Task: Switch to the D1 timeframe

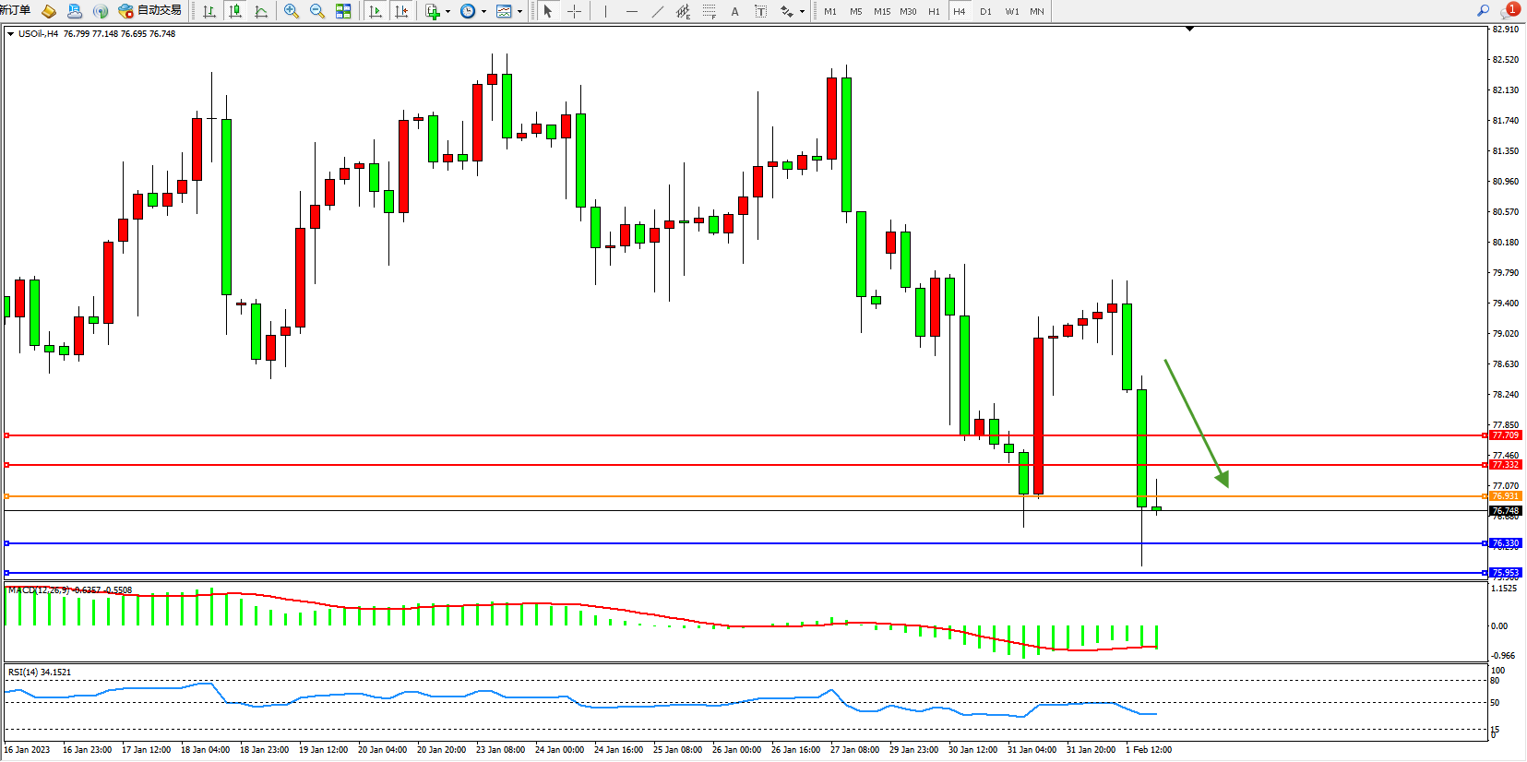Action: tap(985, 11)
